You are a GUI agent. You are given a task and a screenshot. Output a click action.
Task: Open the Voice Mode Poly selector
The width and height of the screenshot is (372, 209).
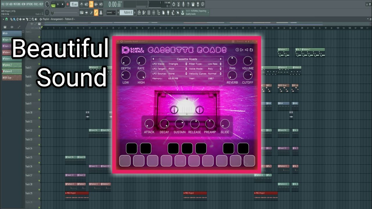pyautogui.click(x=215, y=69)
